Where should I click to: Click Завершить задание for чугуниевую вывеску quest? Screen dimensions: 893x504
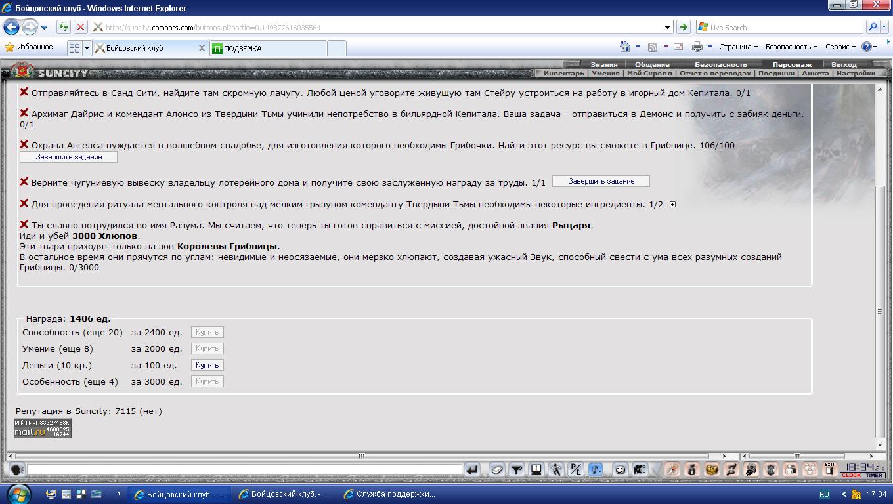tap(601, 181)
